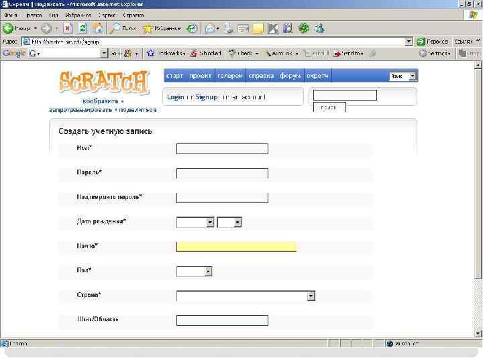Open the View (Вид) menu
This screenshot has width=483, height=362.
coord(53,15)
